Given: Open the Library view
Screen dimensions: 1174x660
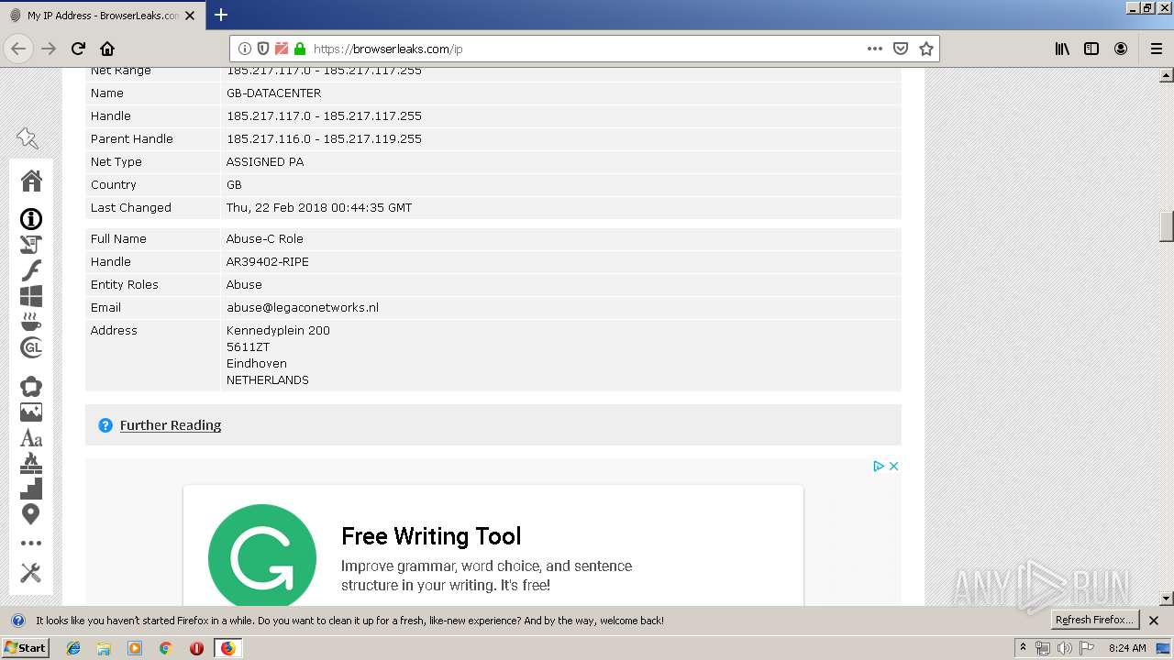Looking at the screenshot, I should pyautogui.click(x=1062, y=49).
